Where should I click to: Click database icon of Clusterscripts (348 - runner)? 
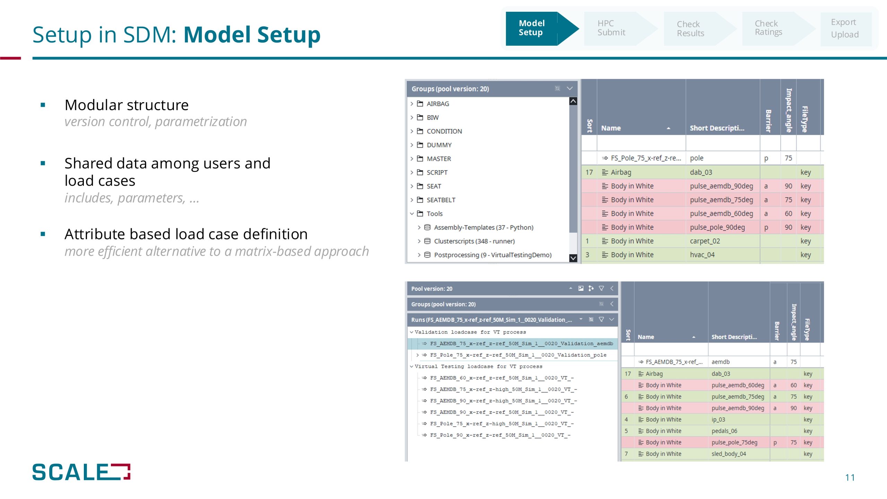tap(428, 241)
